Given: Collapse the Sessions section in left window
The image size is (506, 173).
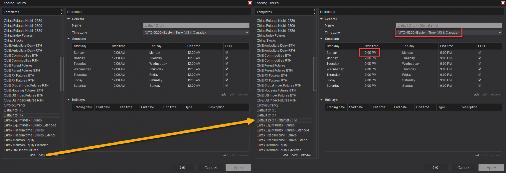Looking at the screenshot, I should (x=69, y=39).
